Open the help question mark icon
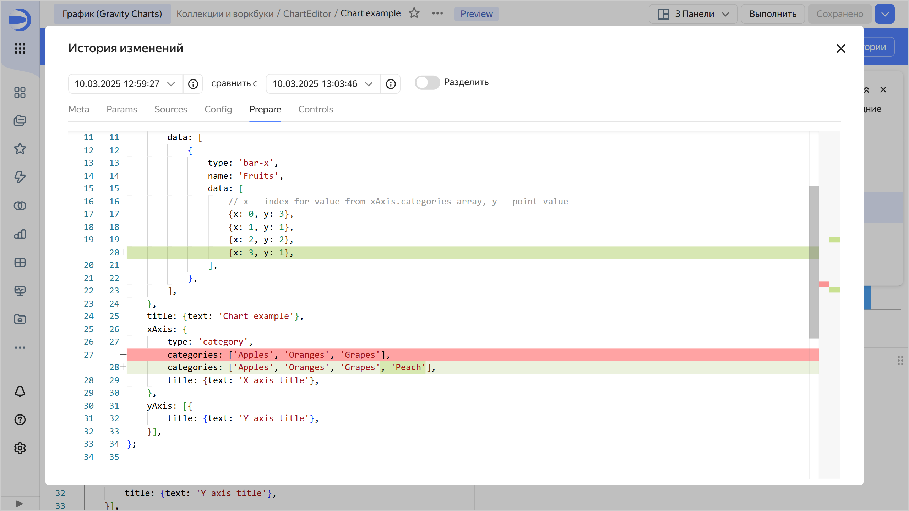Image resolution: width=909 pixels, height=511 pixels. [x=20, y=419]
